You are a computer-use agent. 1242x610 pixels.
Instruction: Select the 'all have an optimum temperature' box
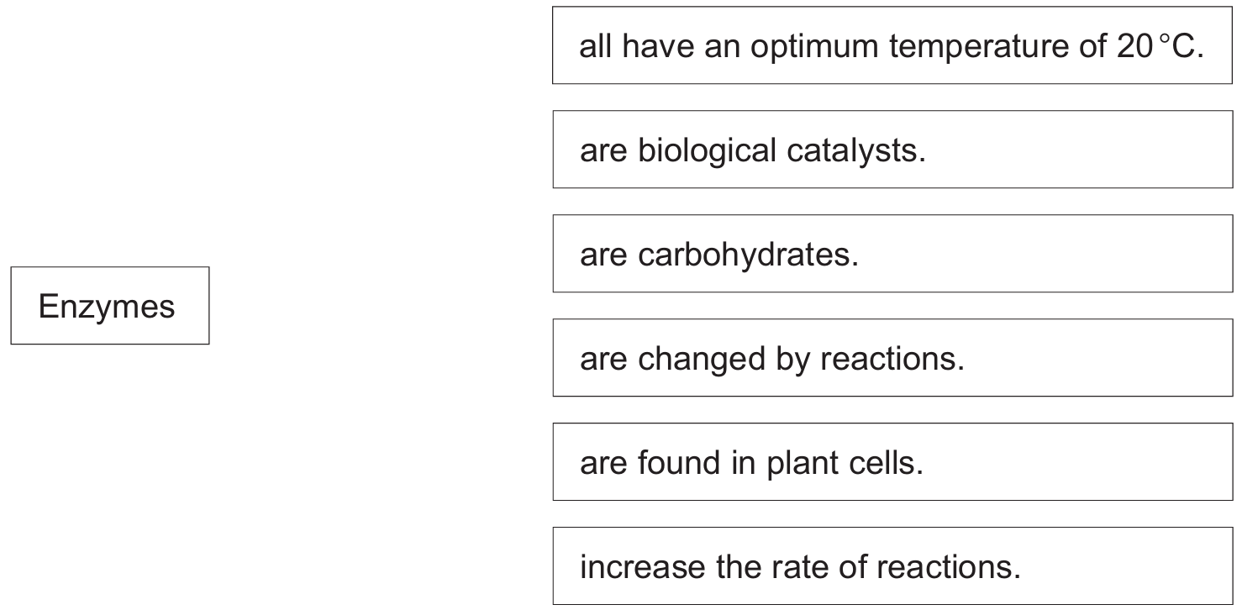pos(892,46)
